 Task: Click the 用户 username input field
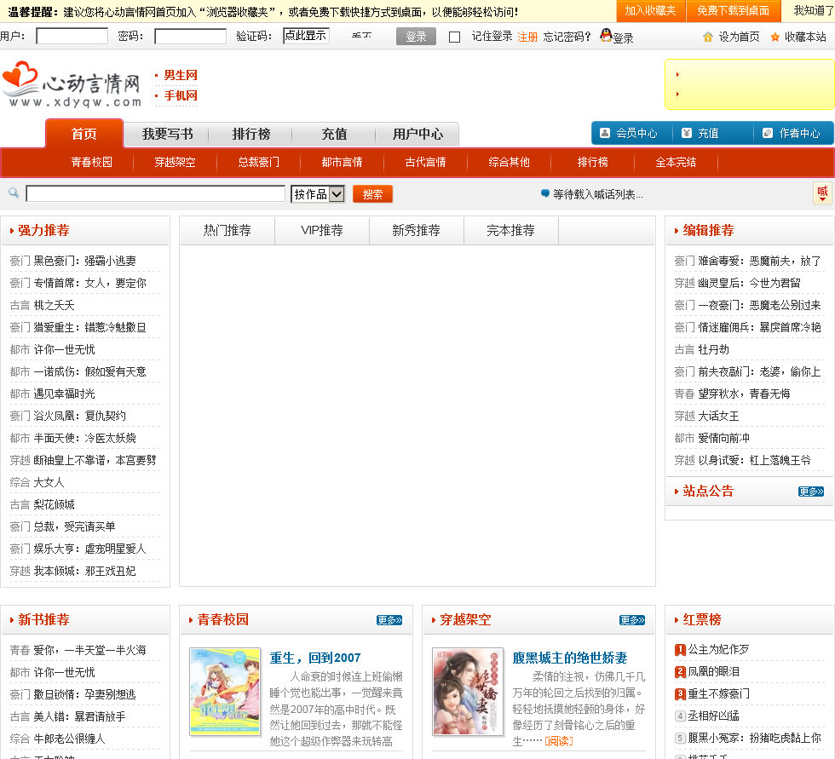72,36
